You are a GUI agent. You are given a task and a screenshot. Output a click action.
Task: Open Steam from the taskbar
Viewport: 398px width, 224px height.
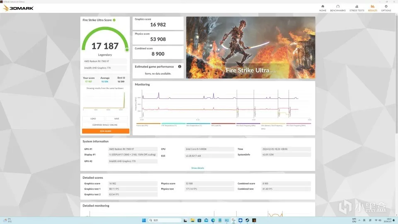point(247,220)
